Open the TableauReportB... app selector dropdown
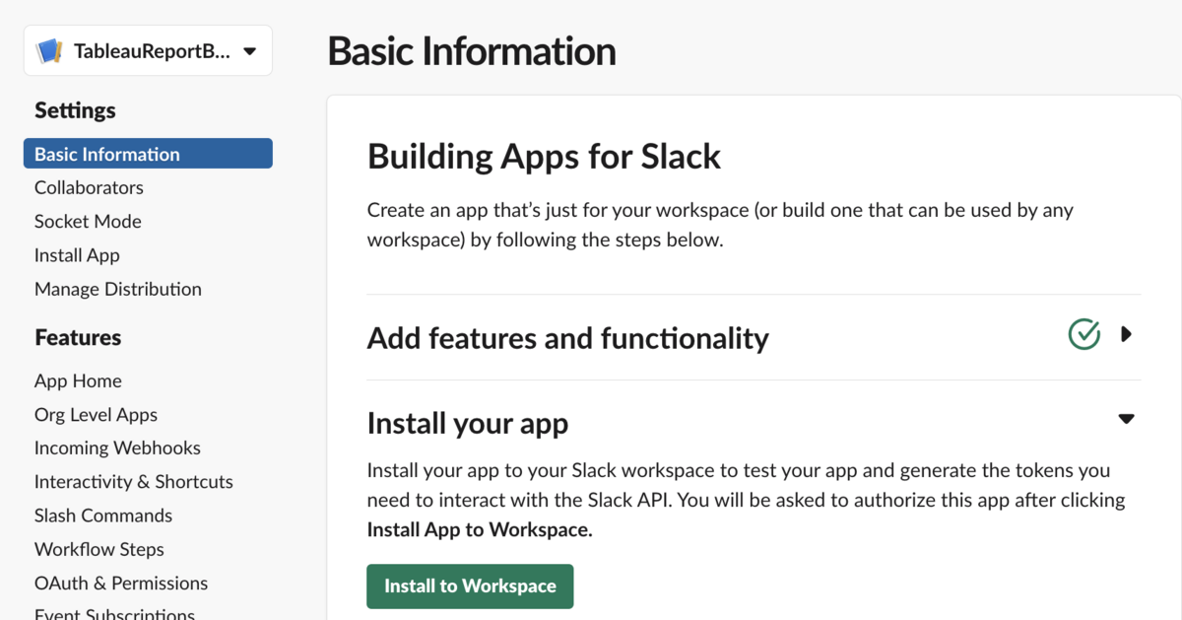 pos(148,50)
